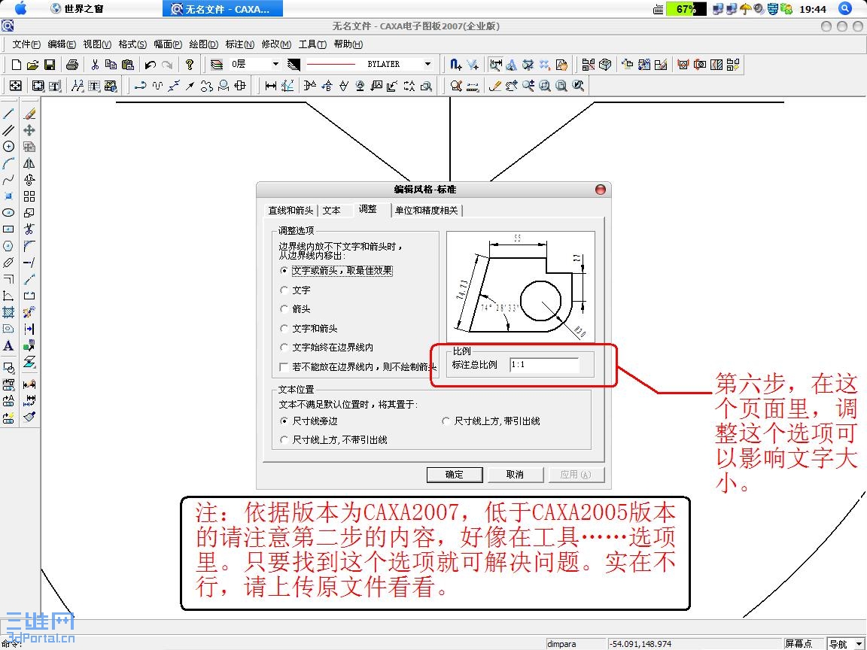Open the layer control icon
The height and width of the screenshot is (650, 867).
click(x=217, y=65)
